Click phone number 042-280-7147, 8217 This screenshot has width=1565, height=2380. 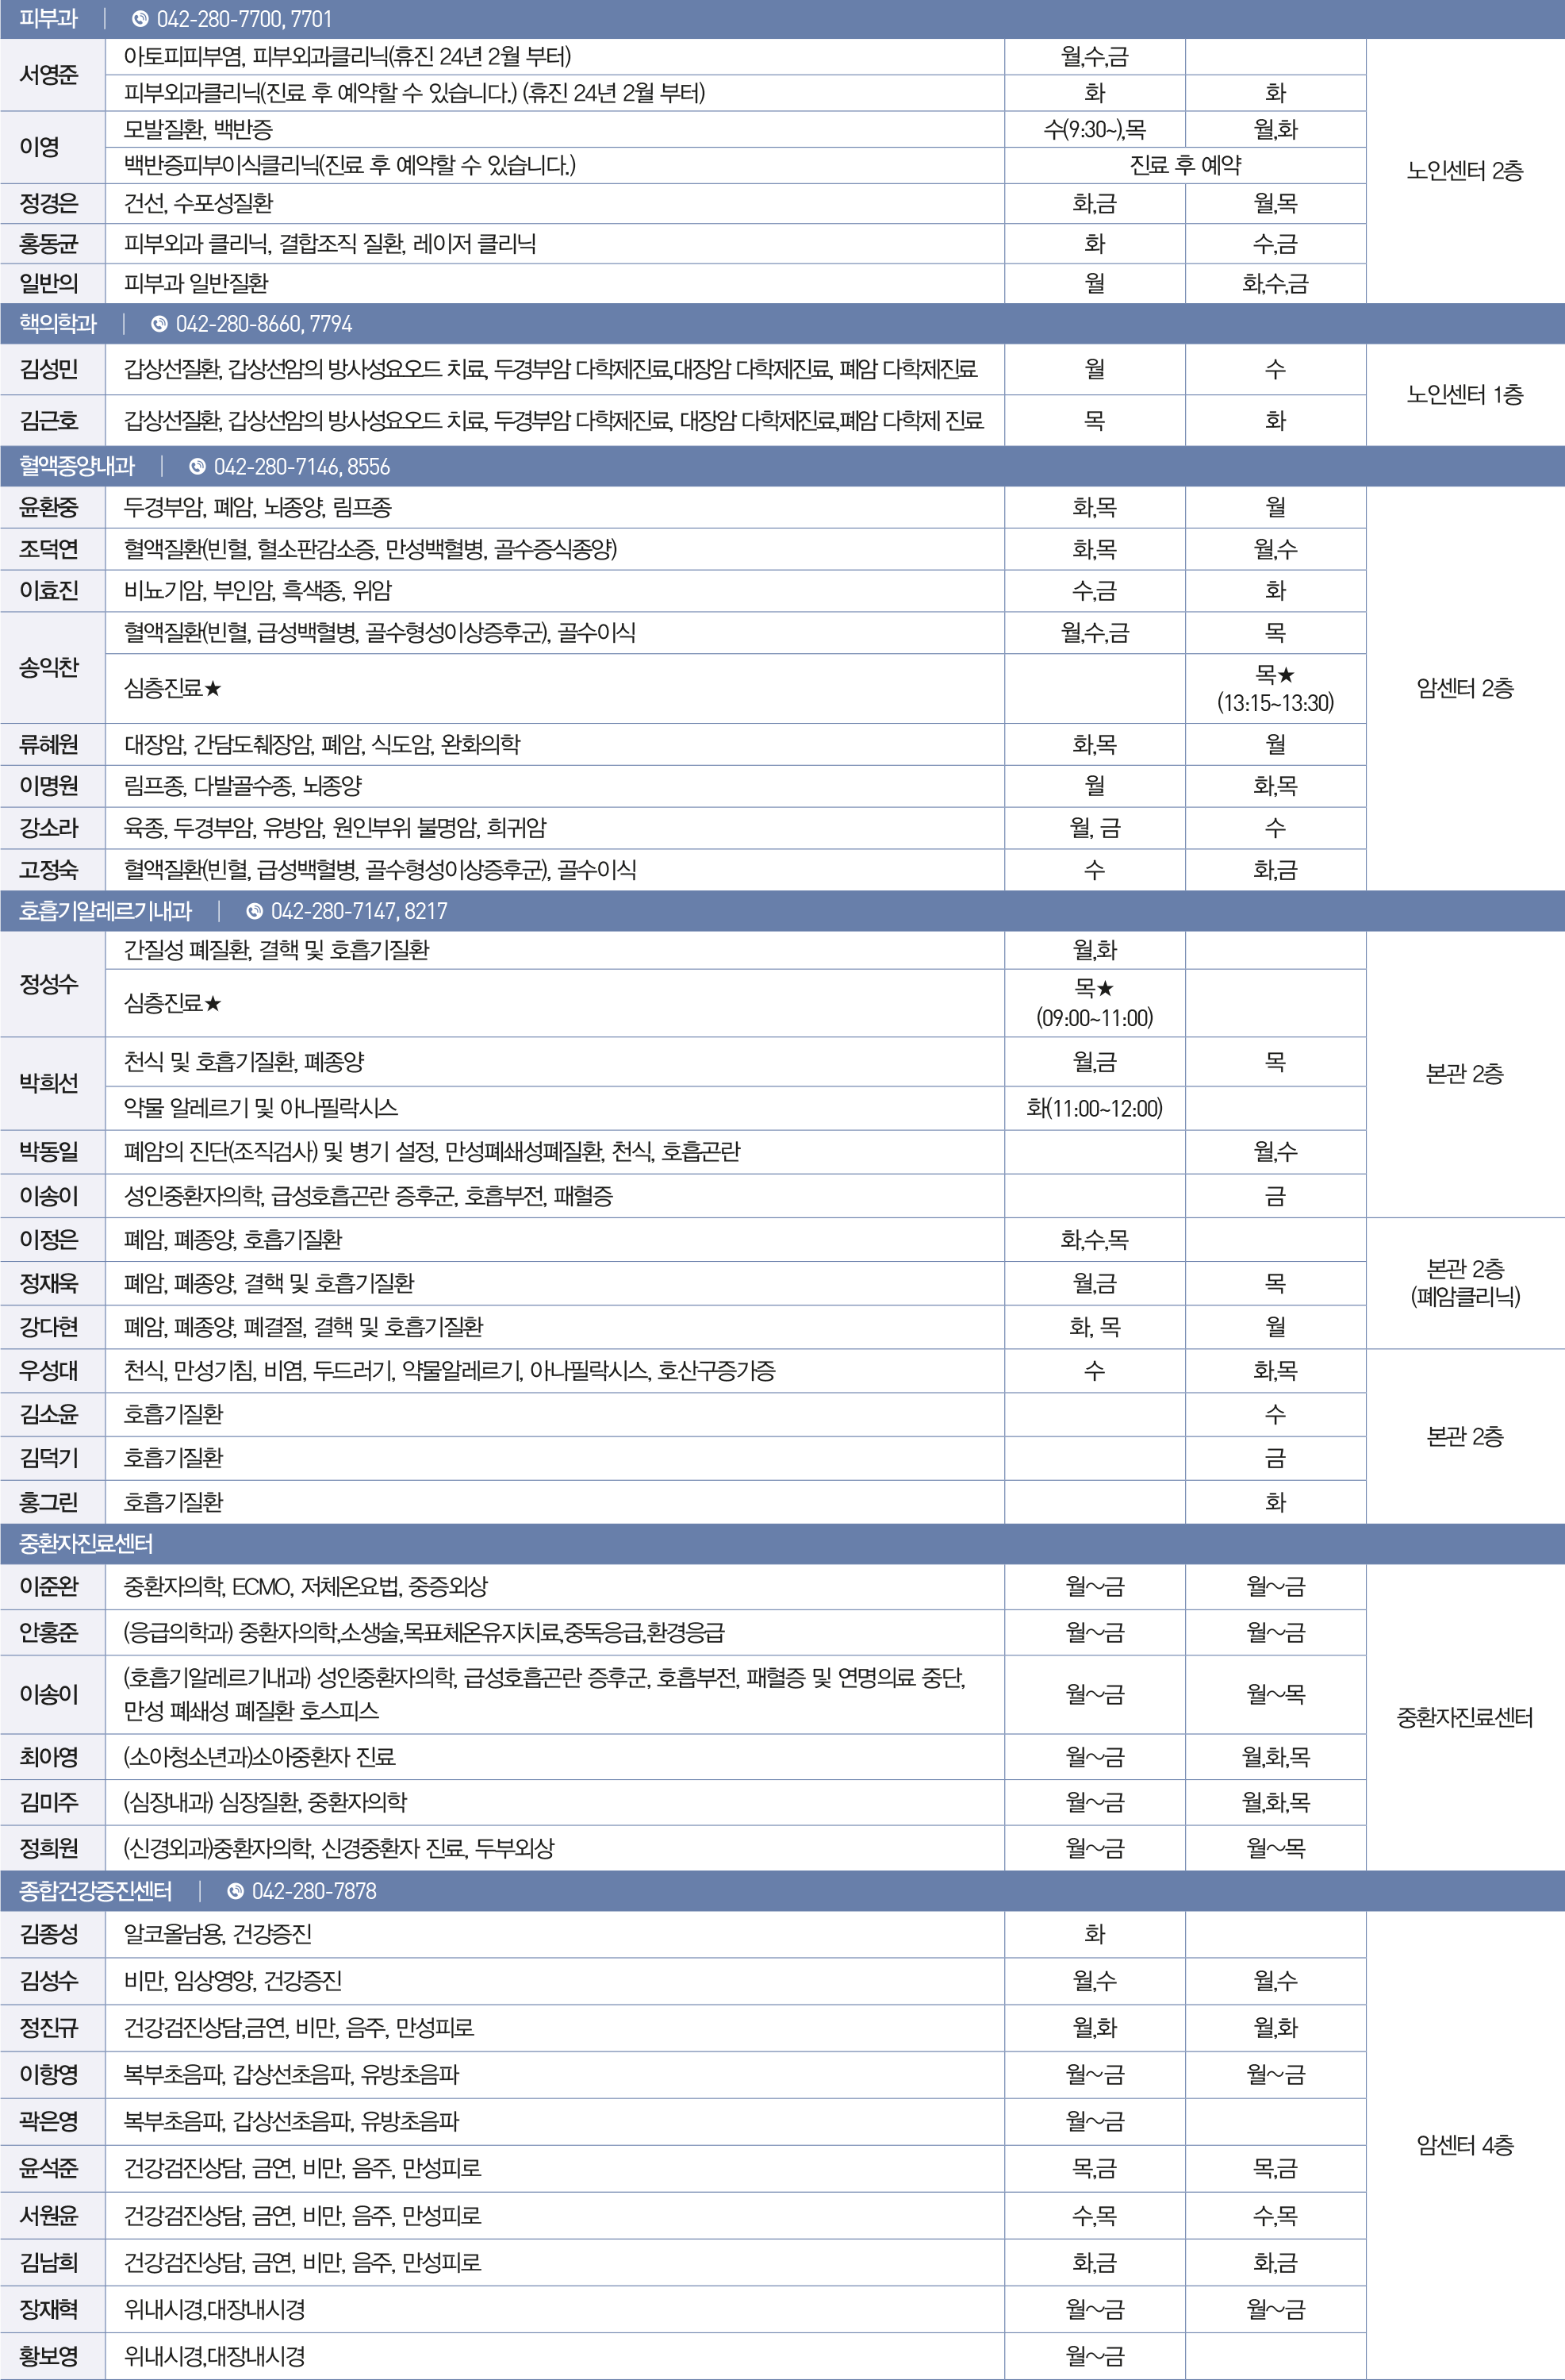point(359,911)
